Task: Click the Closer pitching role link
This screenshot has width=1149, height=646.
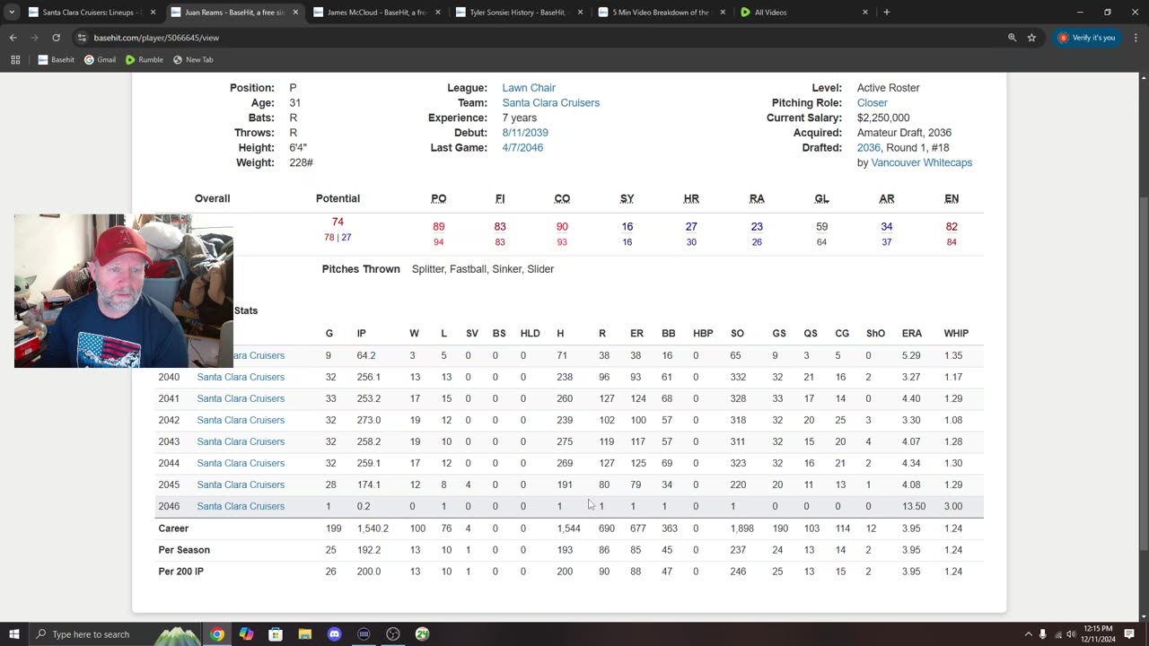Action: pos(872,103)
